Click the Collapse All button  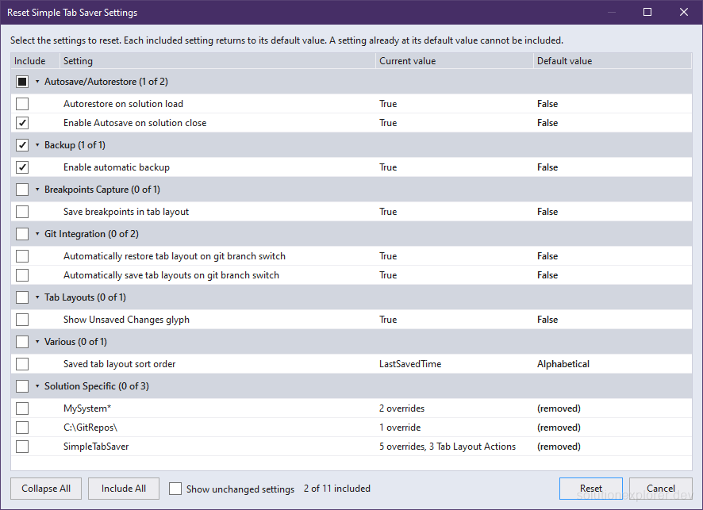tap(46, 489)
